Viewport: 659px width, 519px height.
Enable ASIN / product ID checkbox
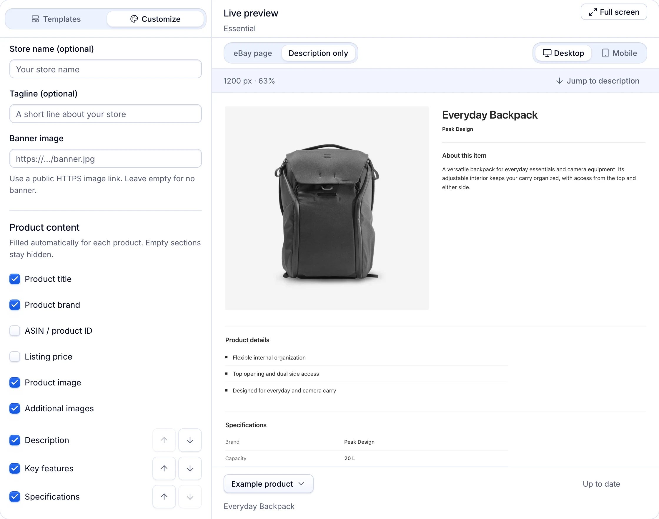(15, 331)
